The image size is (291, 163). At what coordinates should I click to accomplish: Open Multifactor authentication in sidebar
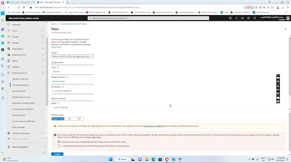(23, 103)
